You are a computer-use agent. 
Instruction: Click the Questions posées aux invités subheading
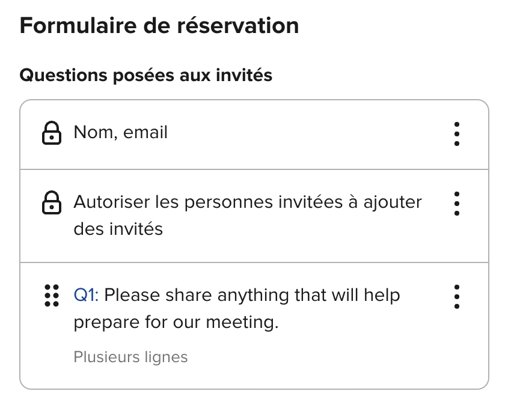click(145, 75)
